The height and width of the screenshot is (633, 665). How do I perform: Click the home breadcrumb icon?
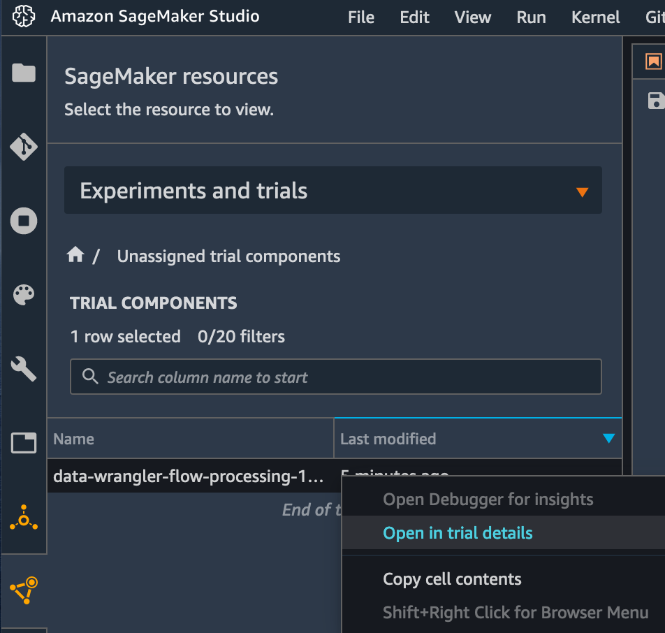tap(75, 254)
